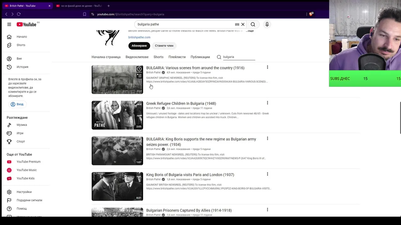The width and height of the screenshot is (401, 225).
Task: Close the British Pathé browser tab
Action: [x=49, y=6]
